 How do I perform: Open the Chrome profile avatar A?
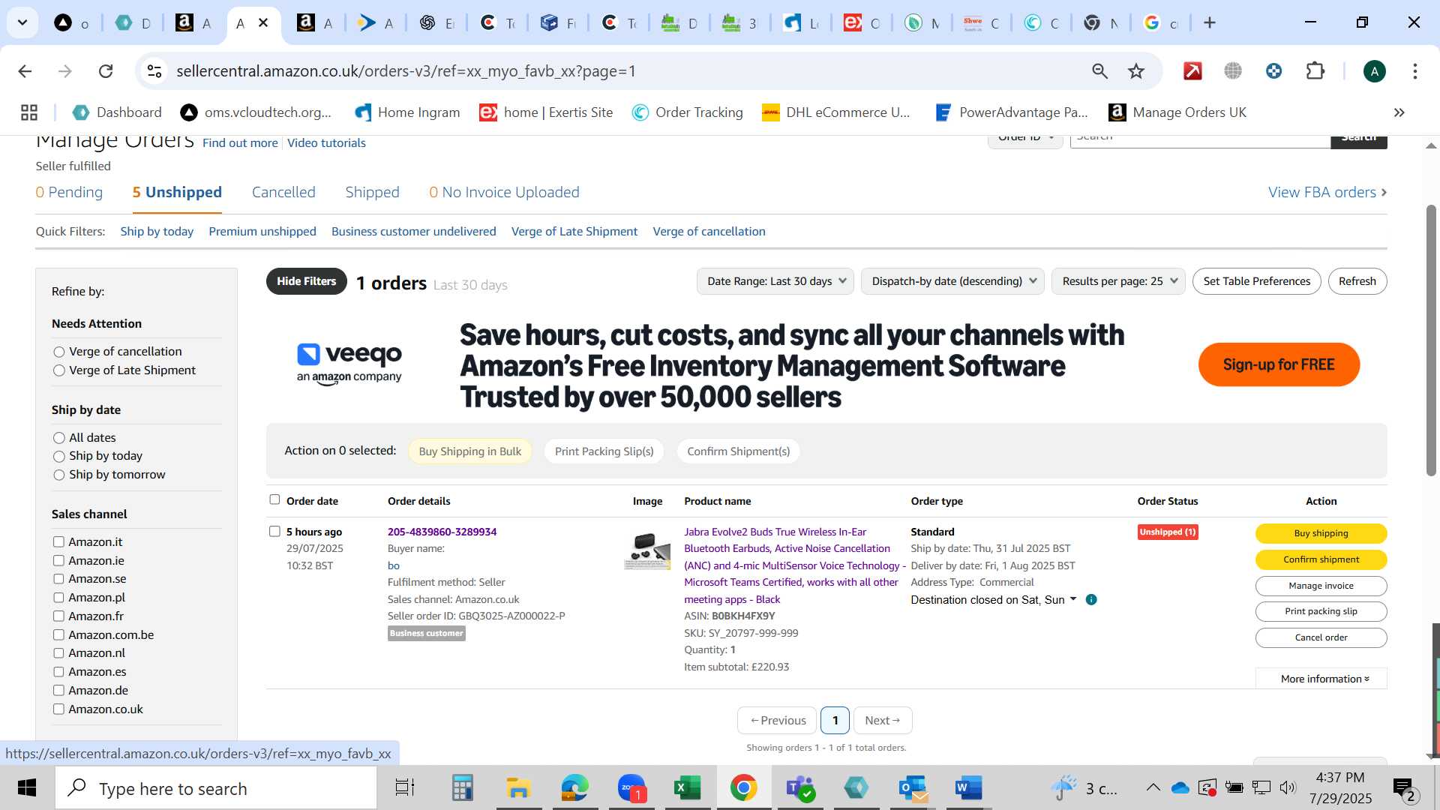1374,71
